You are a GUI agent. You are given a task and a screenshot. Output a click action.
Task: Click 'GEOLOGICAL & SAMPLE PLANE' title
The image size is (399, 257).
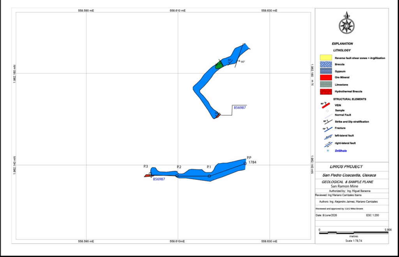click(347, 182)
